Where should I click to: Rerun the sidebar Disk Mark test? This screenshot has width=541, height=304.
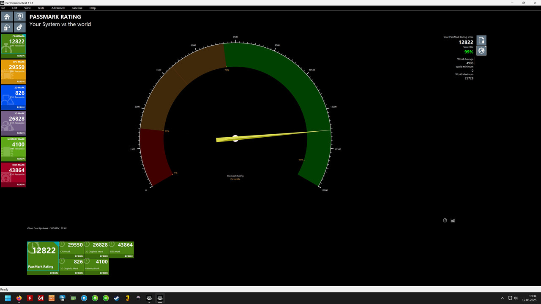pyautogui.click(x=20, y=185)
